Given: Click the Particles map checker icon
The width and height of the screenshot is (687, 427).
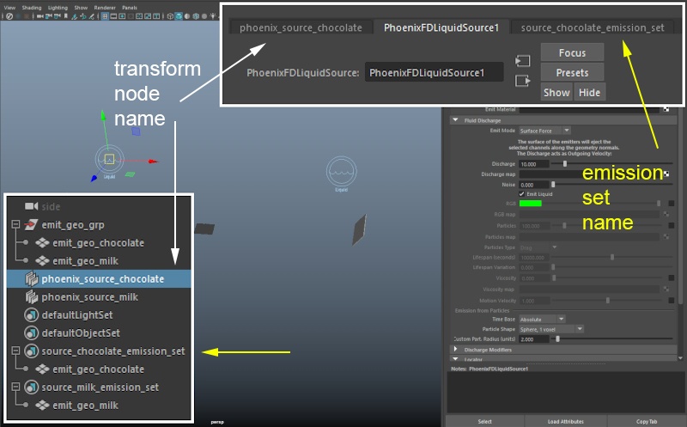Looking at the screenshot, I should (x=666, y=237).
